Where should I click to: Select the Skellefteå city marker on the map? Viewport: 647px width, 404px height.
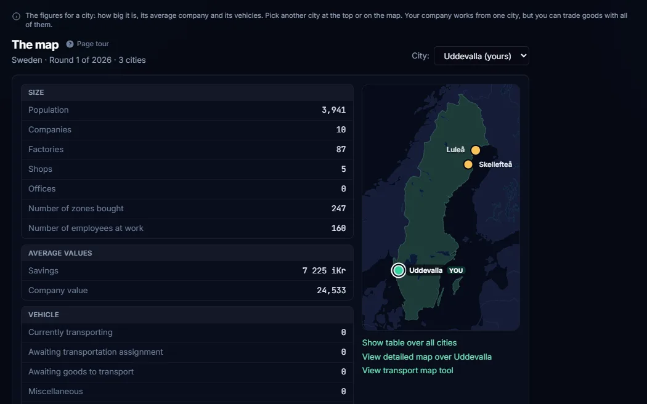click(x=468, y=164)
